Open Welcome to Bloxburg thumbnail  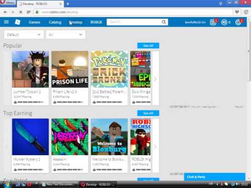click(x=109, y=137)
